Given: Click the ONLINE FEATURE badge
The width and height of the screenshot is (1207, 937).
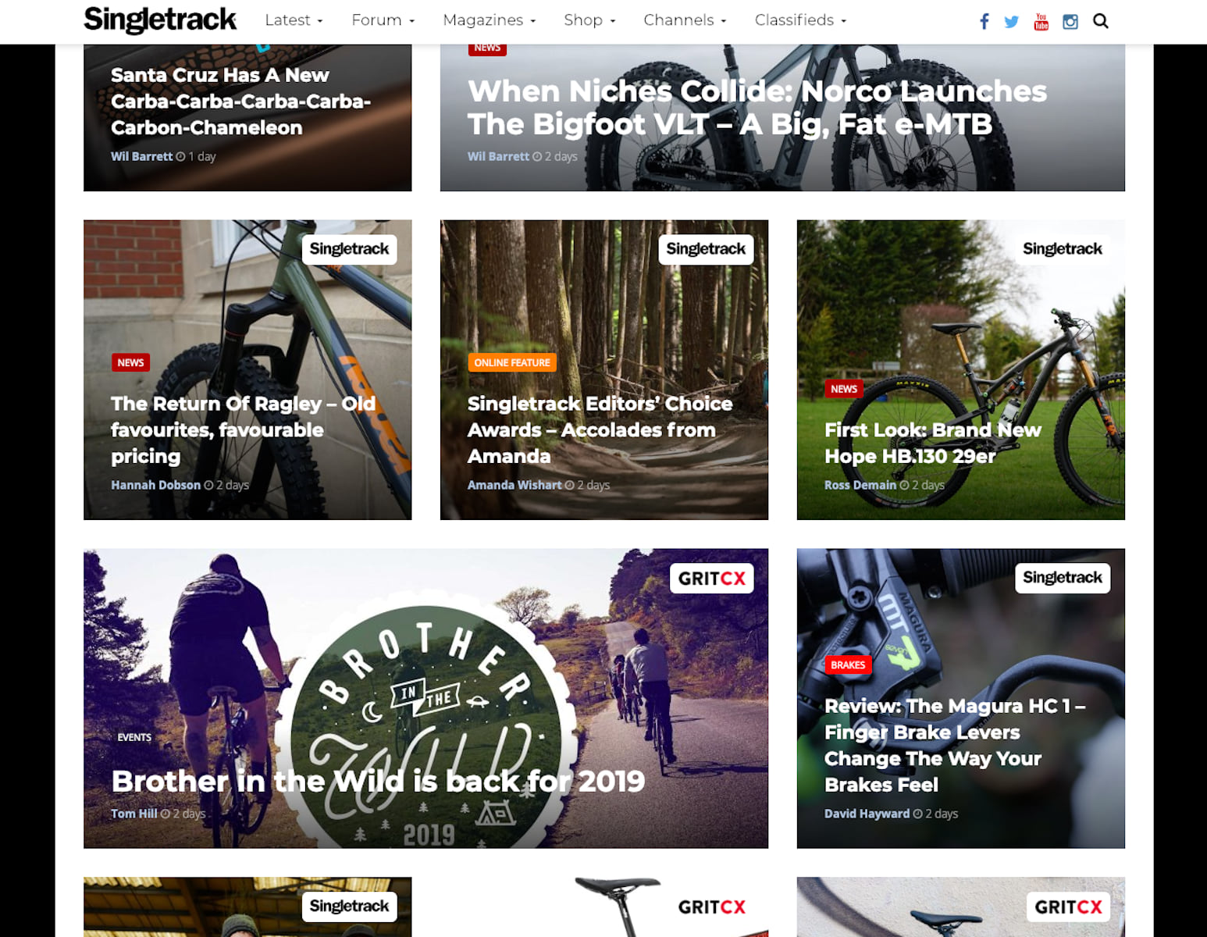Looking at the screenshot, I should pos(511,362).
